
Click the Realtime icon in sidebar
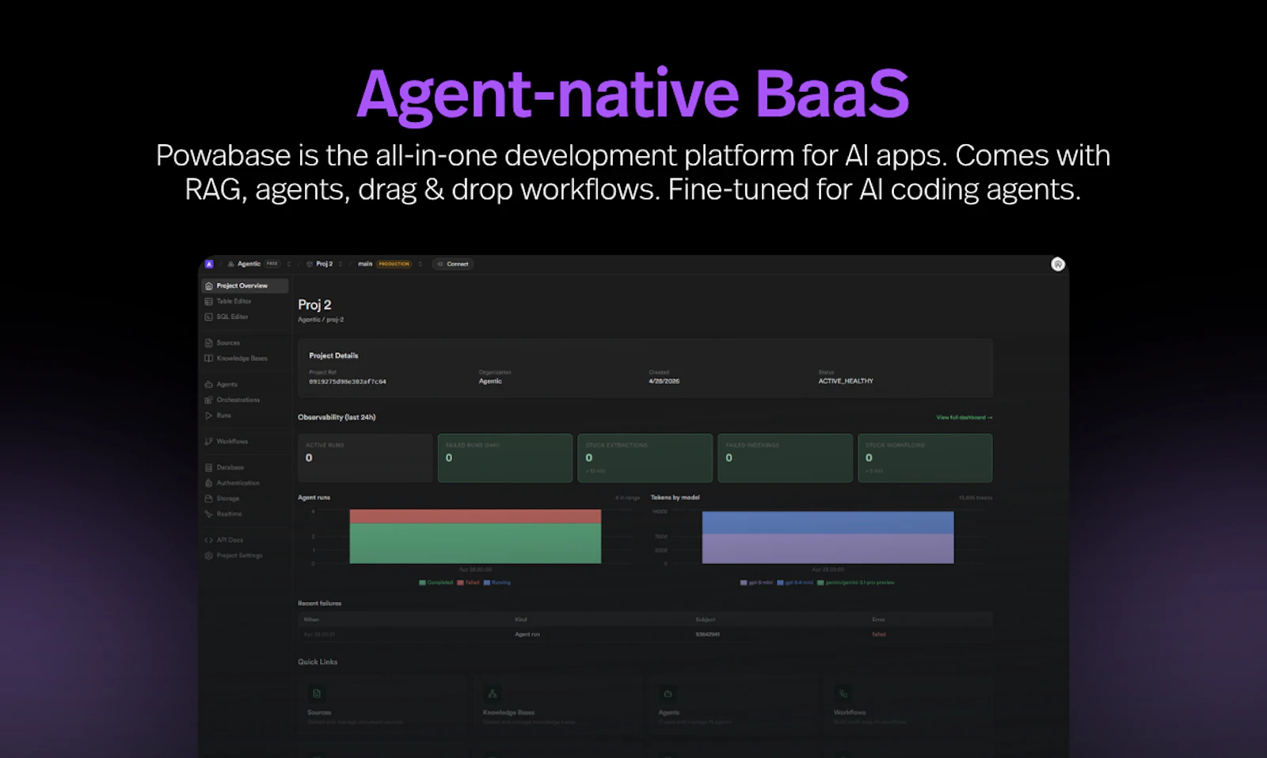click(x=209, y=514)
